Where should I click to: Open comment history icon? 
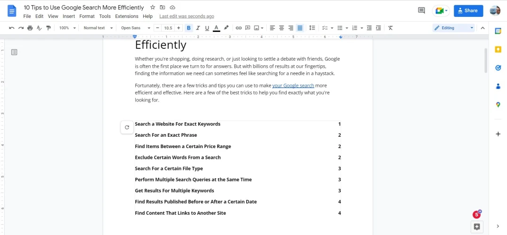pos(421,10)
